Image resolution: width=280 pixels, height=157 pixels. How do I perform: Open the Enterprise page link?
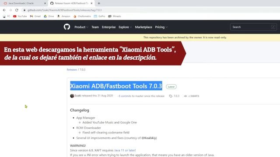109,27
